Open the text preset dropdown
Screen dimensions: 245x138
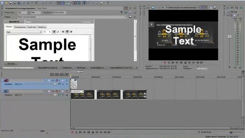click(x=126, y=17)
